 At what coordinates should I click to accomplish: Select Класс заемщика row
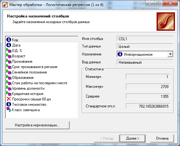42,110
